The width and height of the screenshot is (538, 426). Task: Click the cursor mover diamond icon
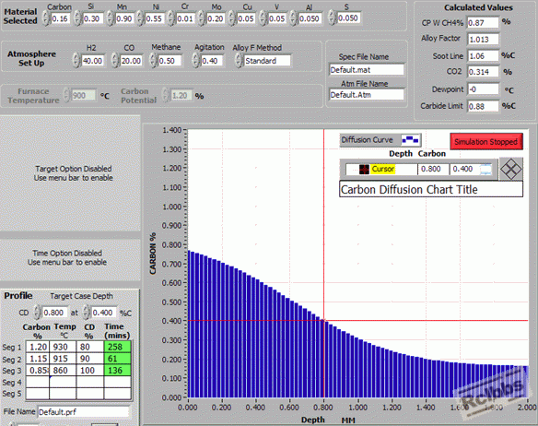click(510, 169)
